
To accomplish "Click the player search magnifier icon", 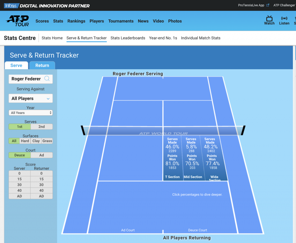I will [x=47, y=78].
